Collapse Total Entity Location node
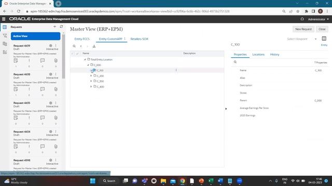The image size is (332, 186). coord(85,60)
